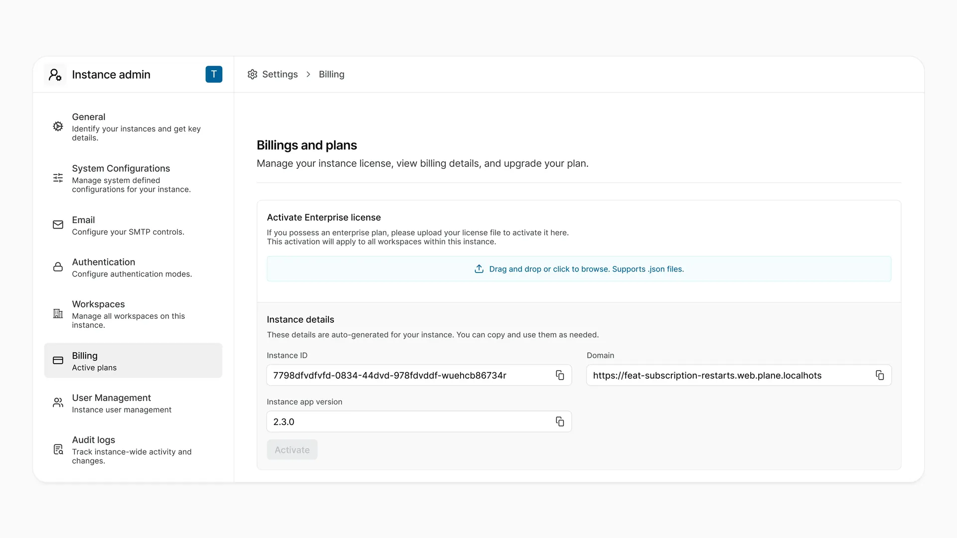Click the Activate button
957x538 pixels.
point(292,450)
